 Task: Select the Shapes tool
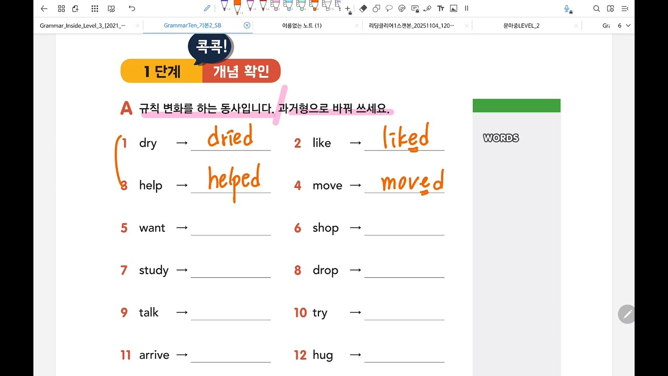tap(376, 8)
